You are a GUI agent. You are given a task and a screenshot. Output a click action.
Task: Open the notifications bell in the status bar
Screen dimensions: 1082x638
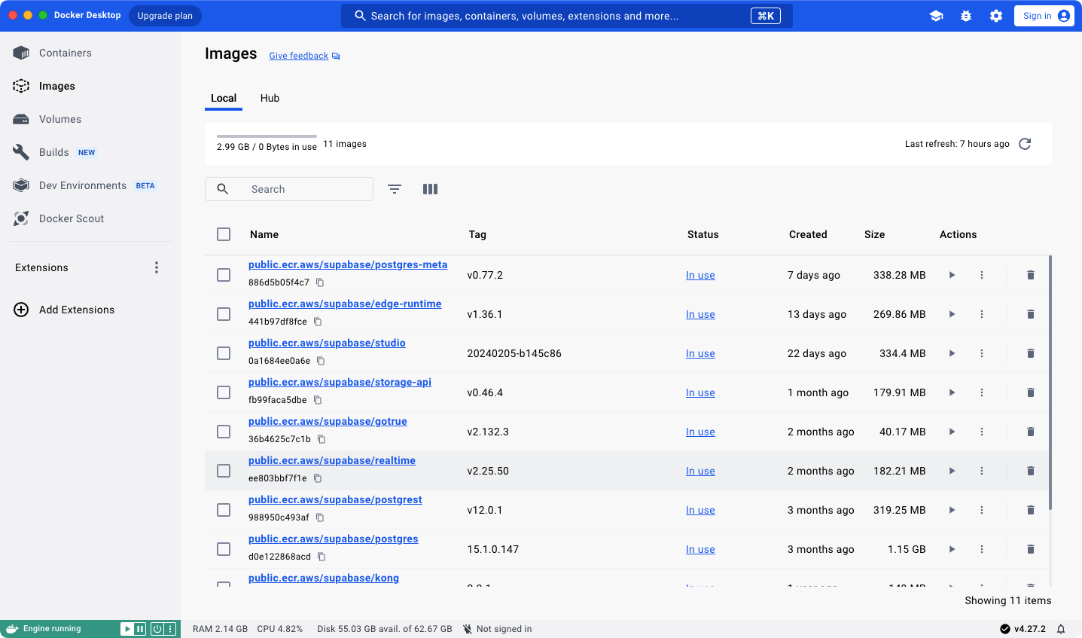(1061, 629)
